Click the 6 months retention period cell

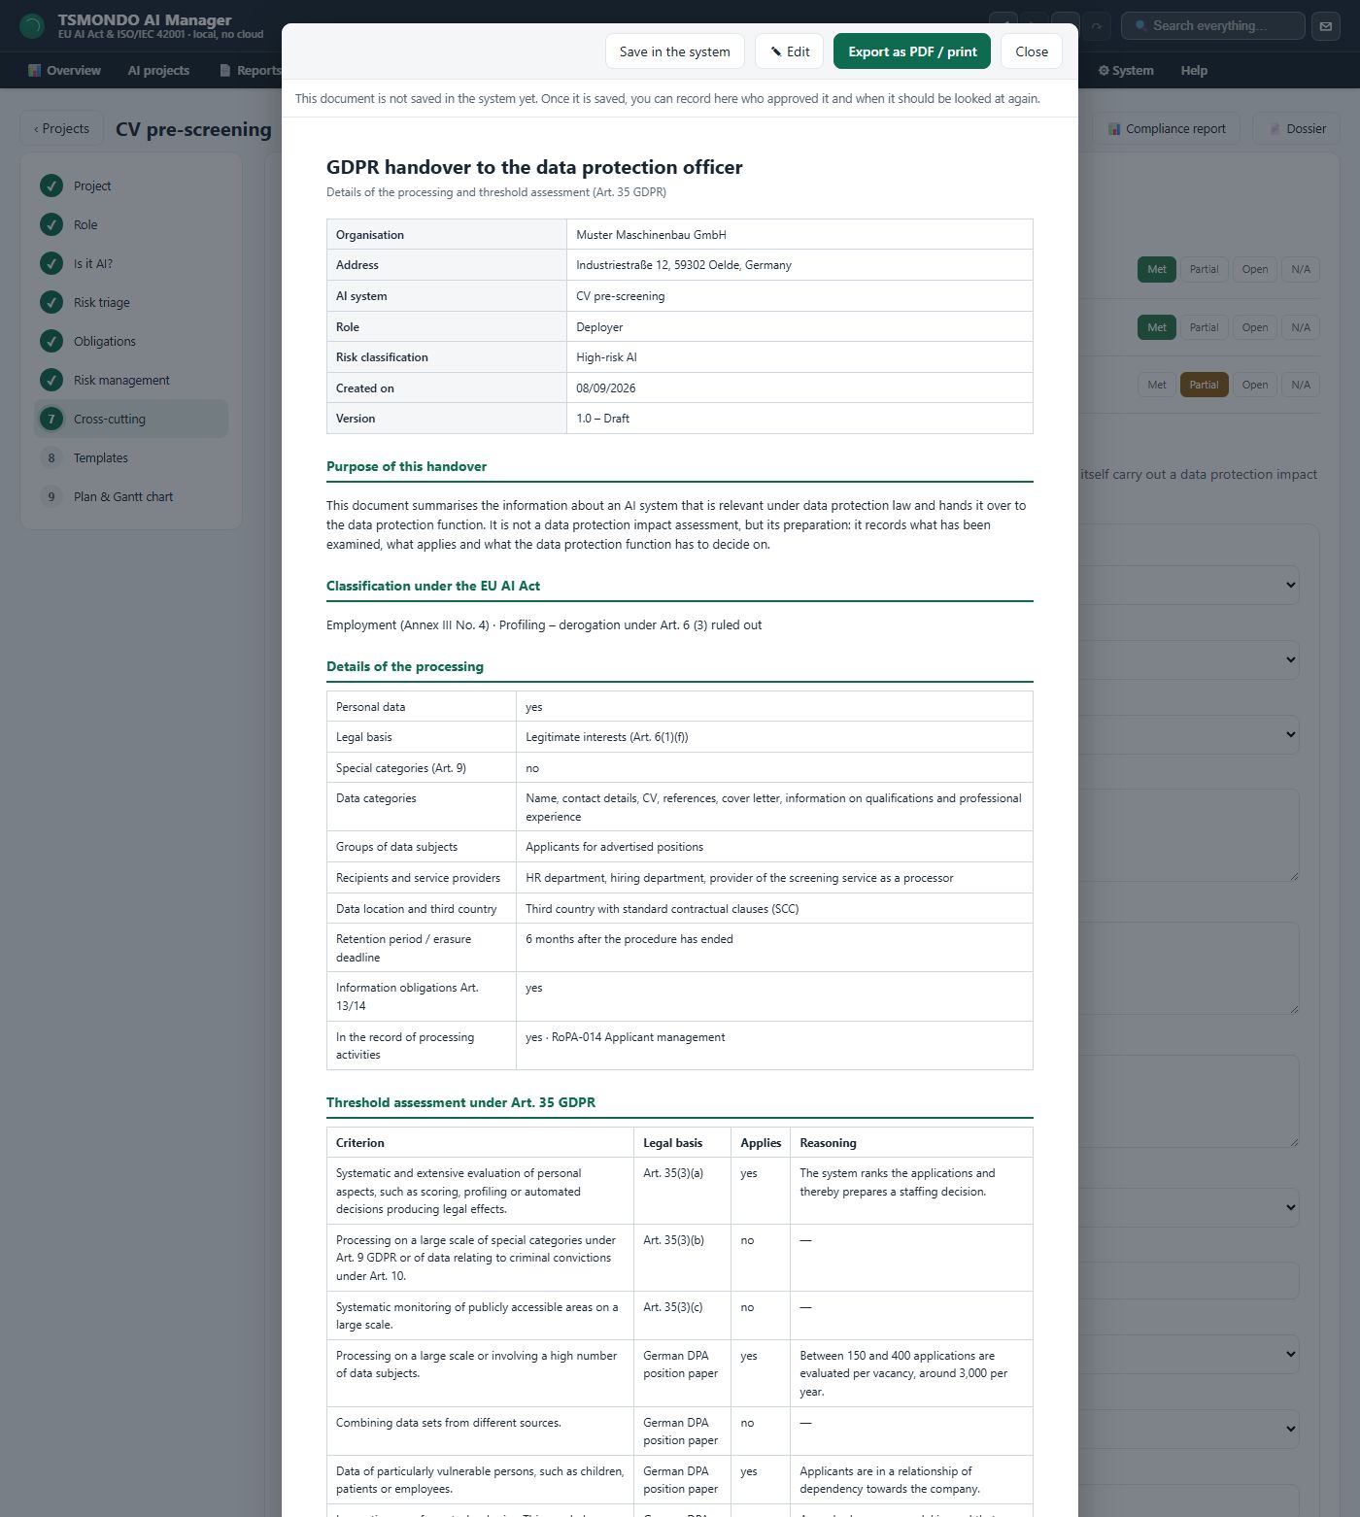click(774, 948)
